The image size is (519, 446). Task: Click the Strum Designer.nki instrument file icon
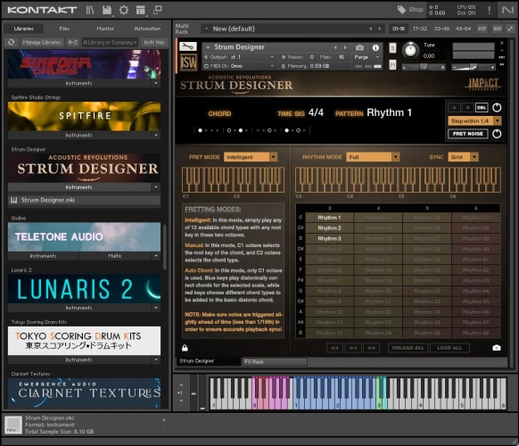tap(14, 200)
